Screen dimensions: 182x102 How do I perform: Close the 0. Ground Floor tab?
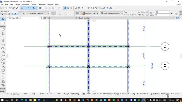click(39, 18)
